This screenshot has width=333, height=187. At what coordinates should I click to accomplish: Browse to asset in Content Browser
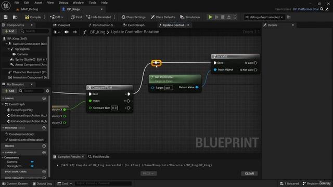click(x=15, y=17)
